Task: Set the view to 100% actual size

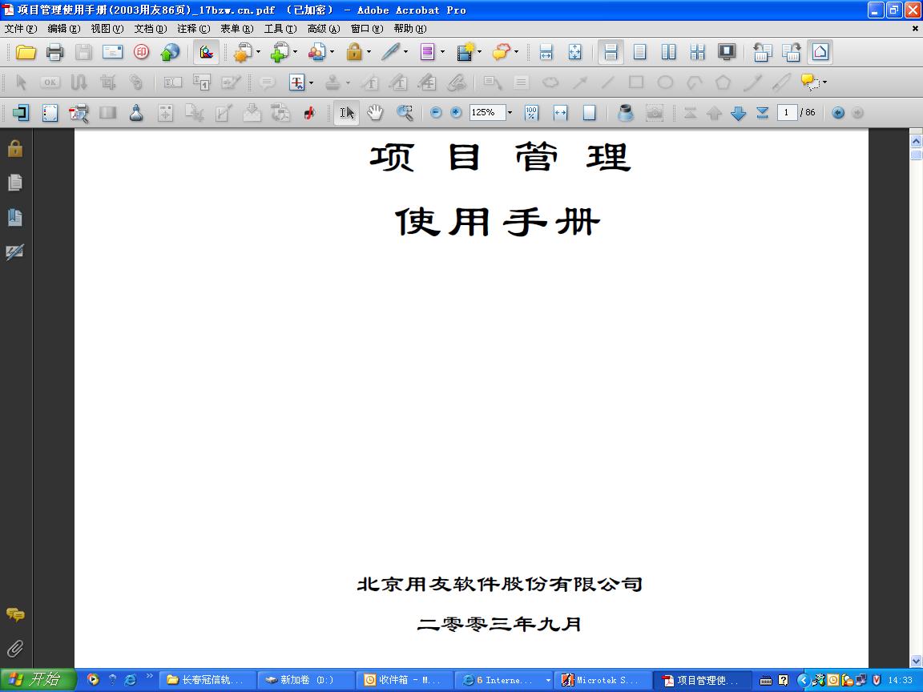Action: pos(531,112)
